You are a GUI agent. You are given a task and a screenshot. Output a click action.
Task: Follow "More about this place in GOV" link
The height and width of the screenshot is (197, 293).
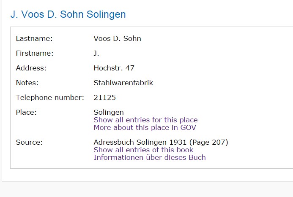click(x=145, y=127)
